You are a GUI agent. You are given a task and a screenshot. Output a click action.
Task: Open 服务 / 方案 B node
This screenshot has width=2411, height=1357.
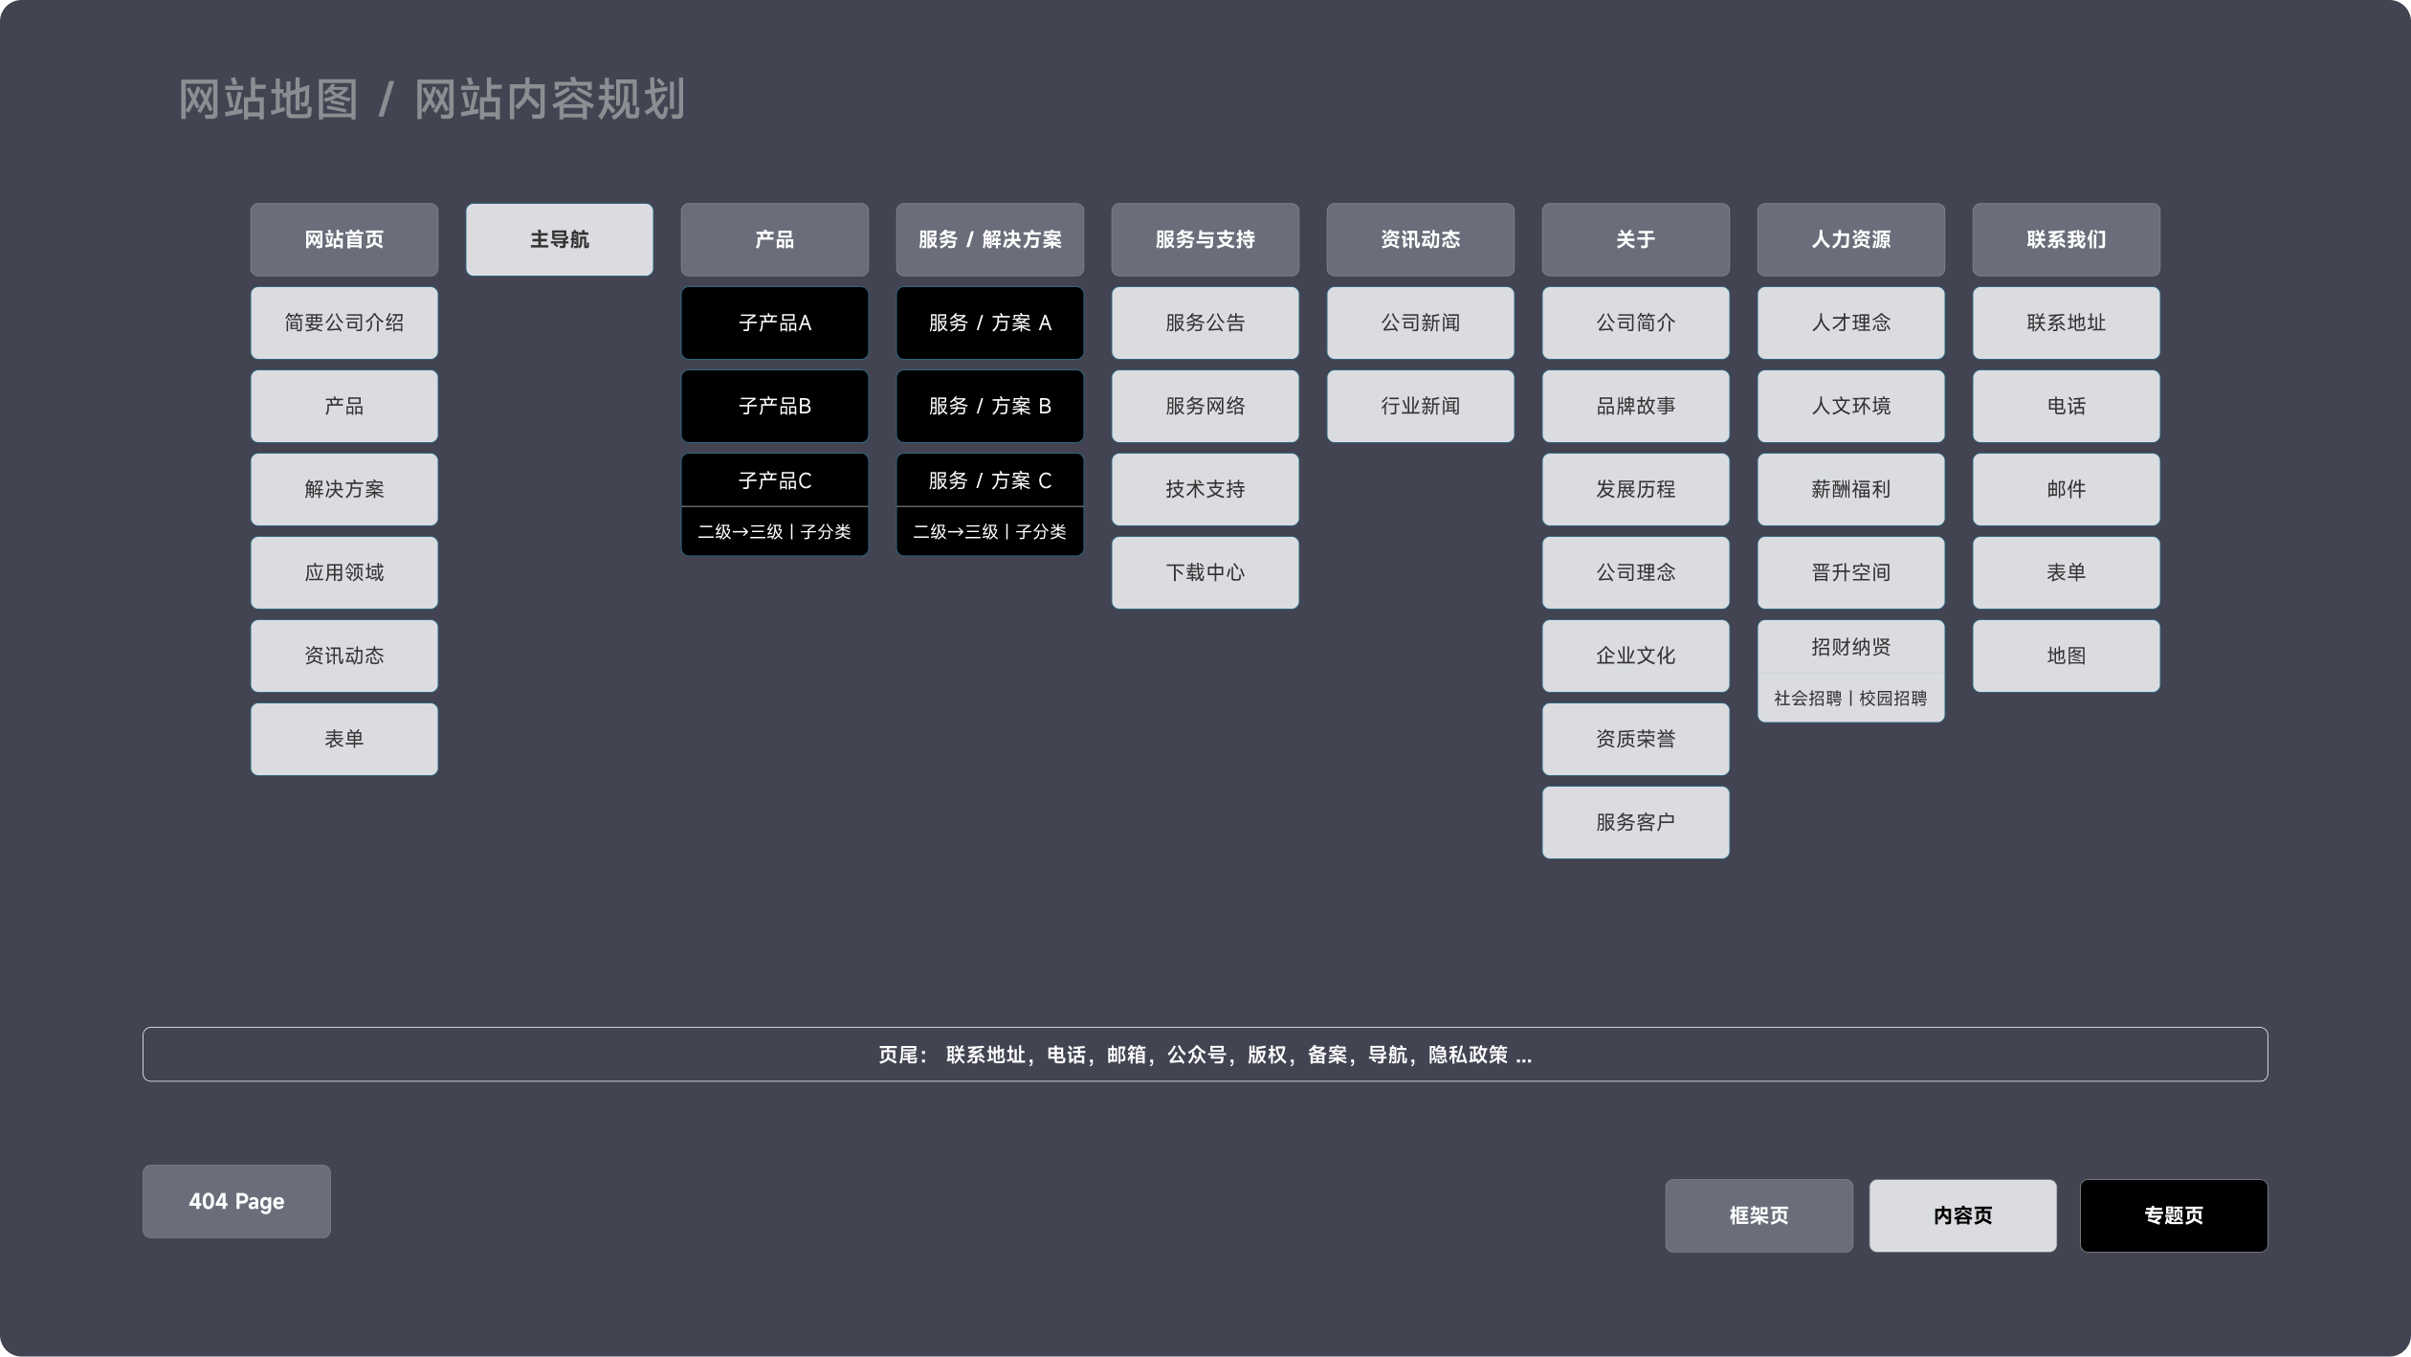pos(989,406)
